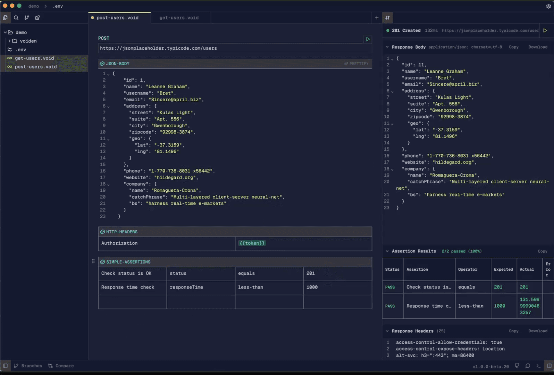Viewport: 554px width, 375px height.
Task: Copy the response body
Action: click(x=513, y=47)
